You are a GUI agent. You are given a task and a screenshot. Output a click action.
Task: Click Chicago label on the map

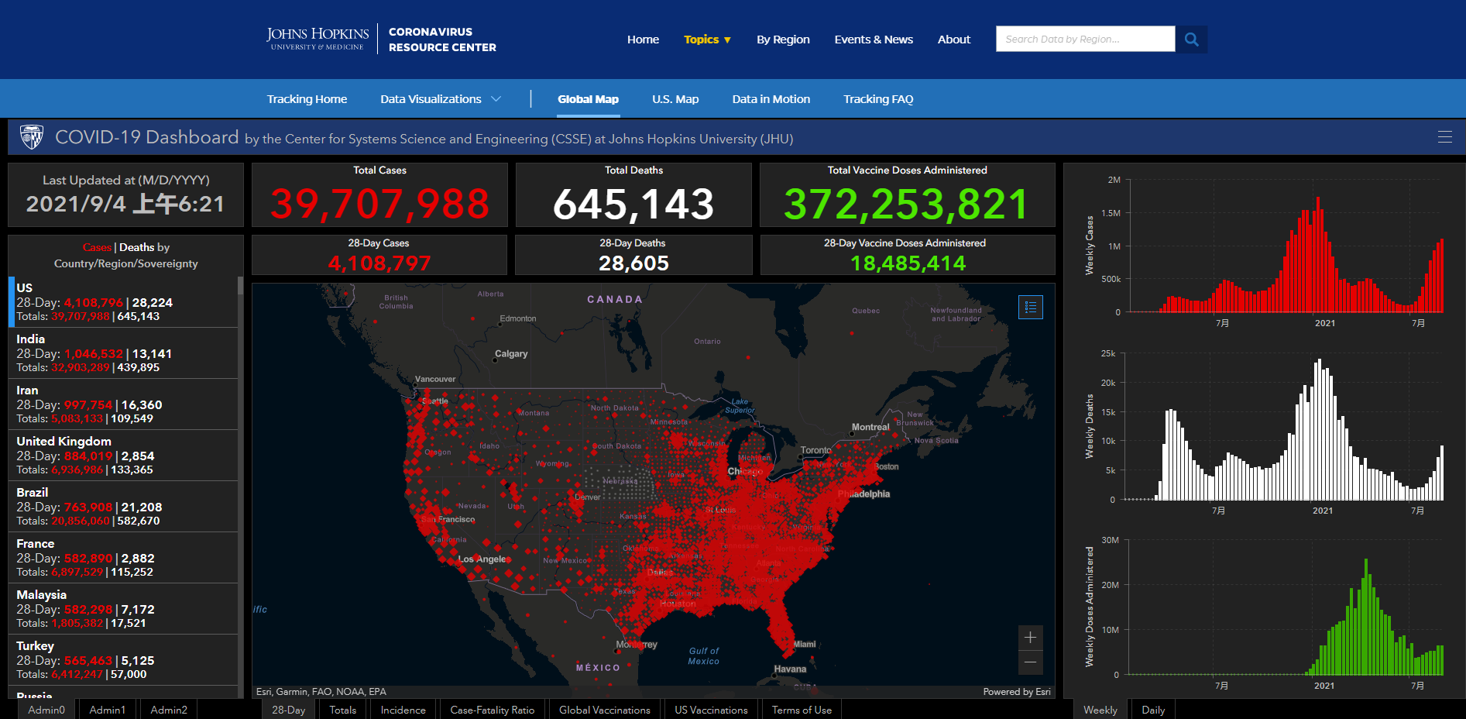745,471
